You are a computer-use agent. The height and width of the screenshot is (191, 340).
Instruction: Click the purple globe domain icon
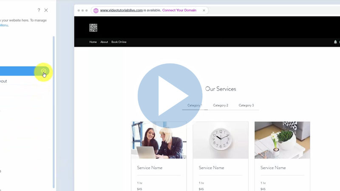tap(96, 10)
